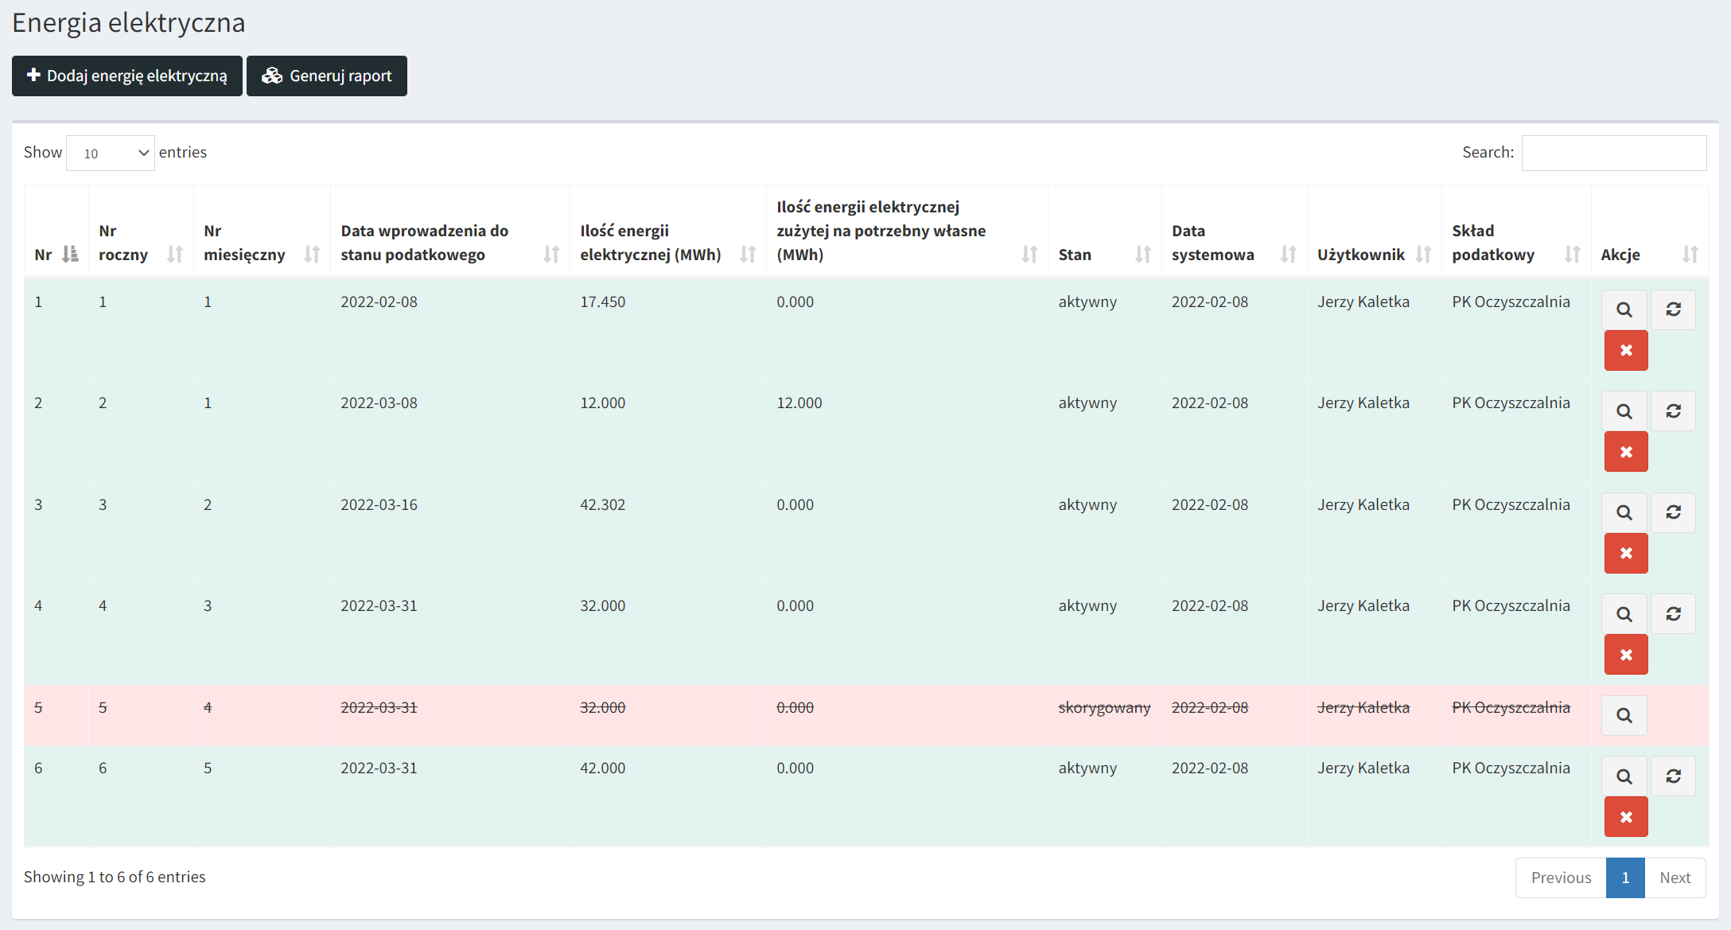1731x930 pixels.
Task: Open magnifier view for row 4
Action: coord(1624,614)
